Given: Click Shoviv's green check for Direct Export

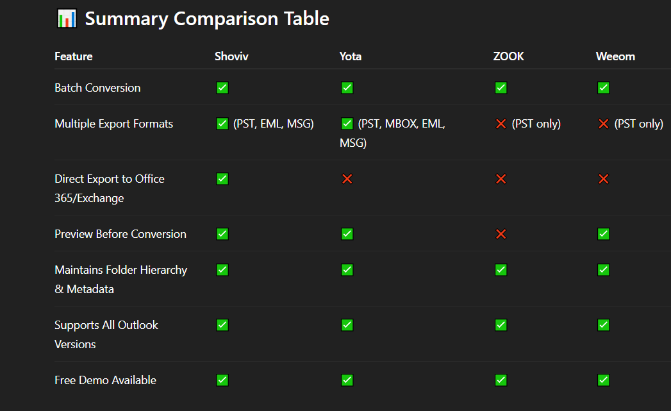Looking at the screenshot, I should 222,179.
